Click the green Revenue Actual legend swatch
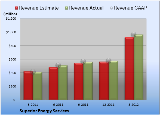Image resolution: width=160 pixels, height=115 pixels. pos(66,8)
